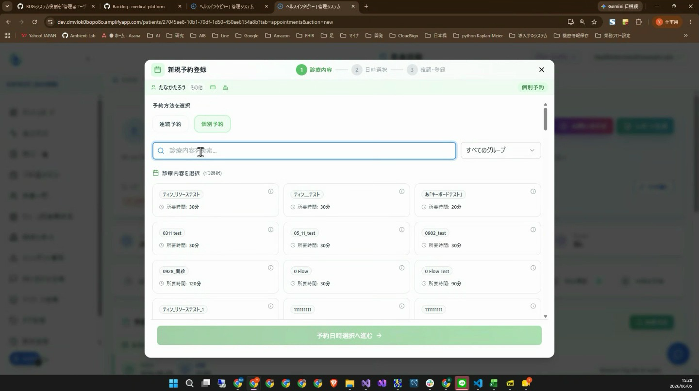Show details icon for 05_11_test card
The image size is (699, 391).
click(402, 230)
